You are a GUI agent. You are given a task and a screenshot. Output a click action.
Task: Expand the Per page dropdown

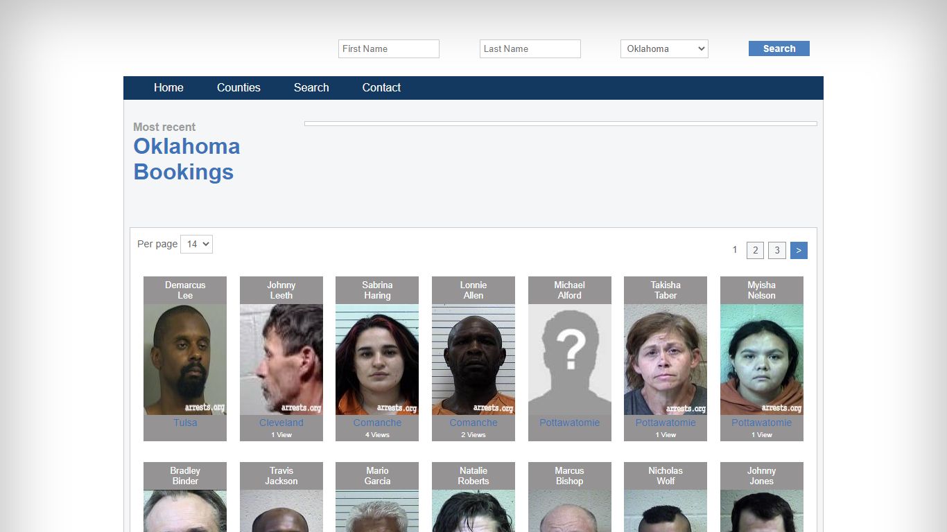coord(196,244)
